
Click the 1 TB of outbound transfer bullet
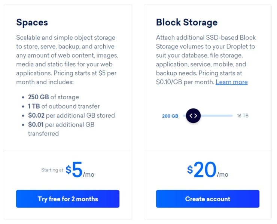64,106
